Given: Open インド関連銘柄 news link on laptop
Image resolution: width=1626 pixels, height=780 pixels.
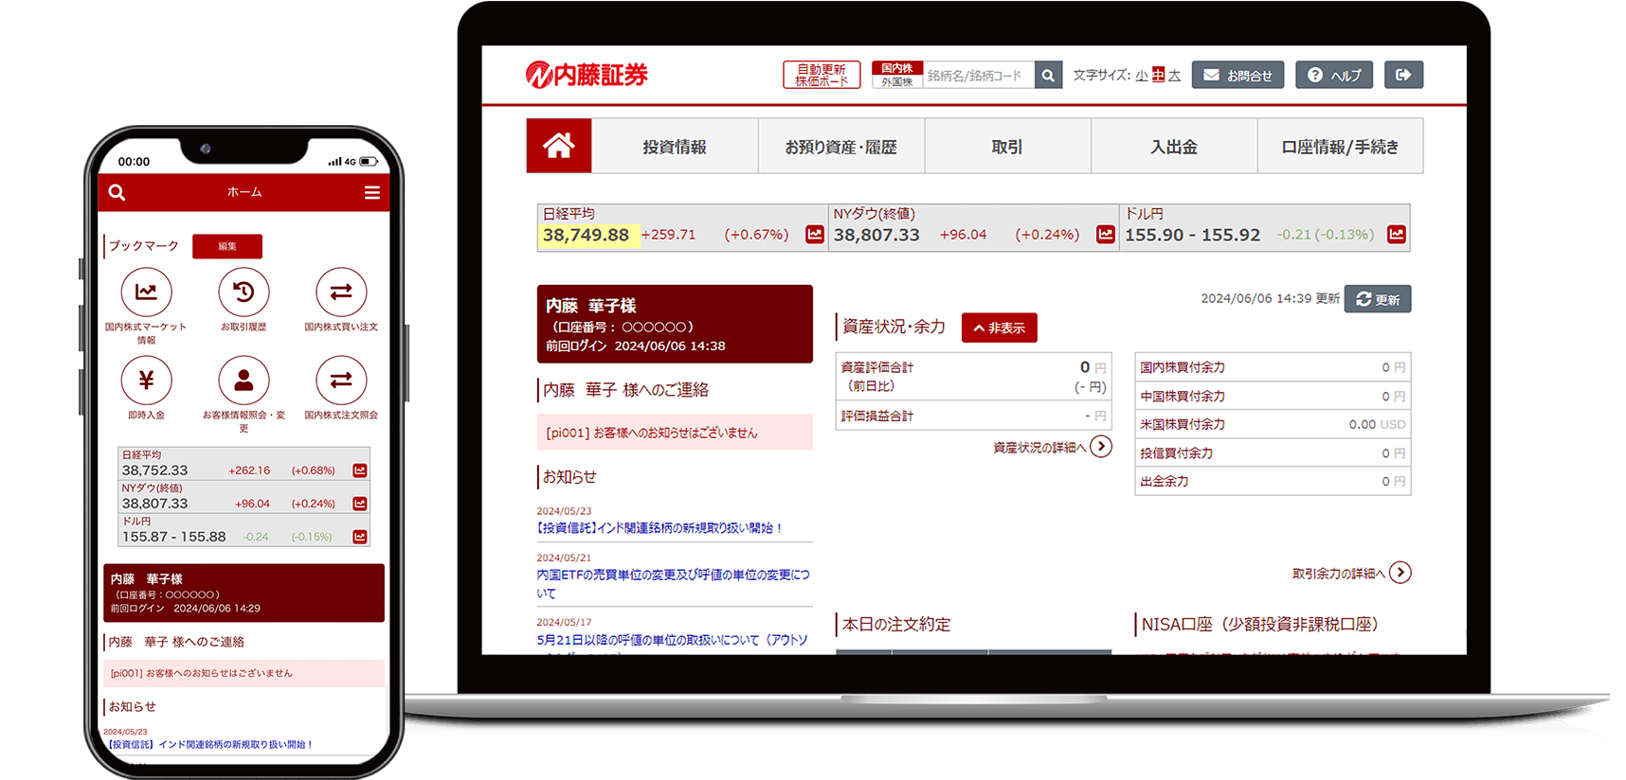Looking at the screenshot, I should coord(660,528).
